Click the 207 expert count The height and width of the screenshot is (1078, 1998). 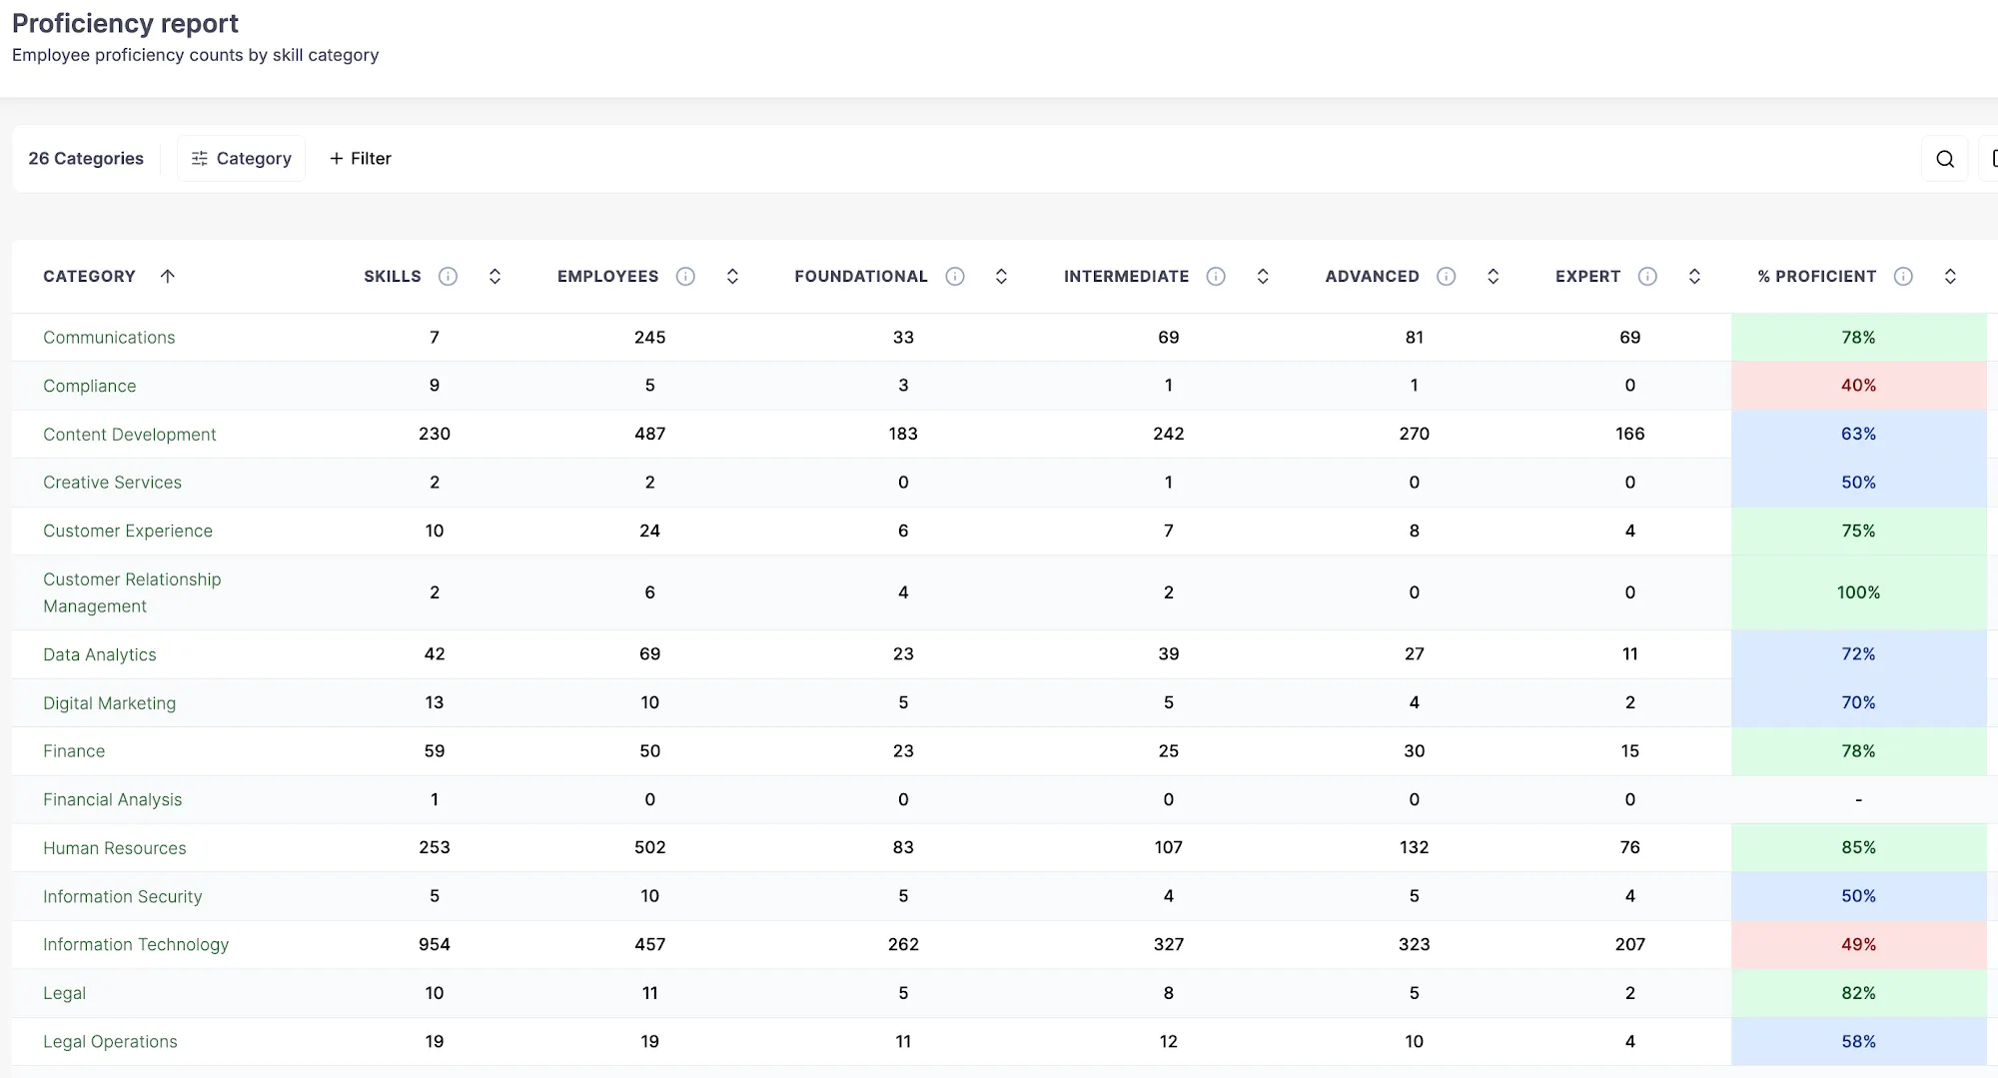(1629, 944)
